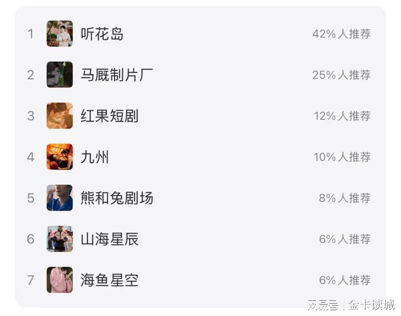
Task: Open the 山海星辰 avatar thumbnail
Action: coord(60,239)
